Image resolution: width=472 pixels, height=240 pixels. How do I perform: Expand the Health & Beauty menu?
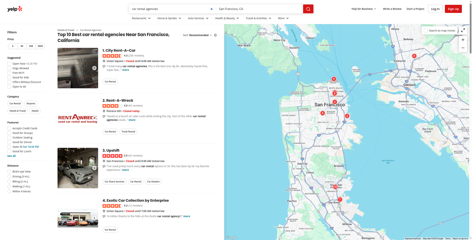[227, 18]
